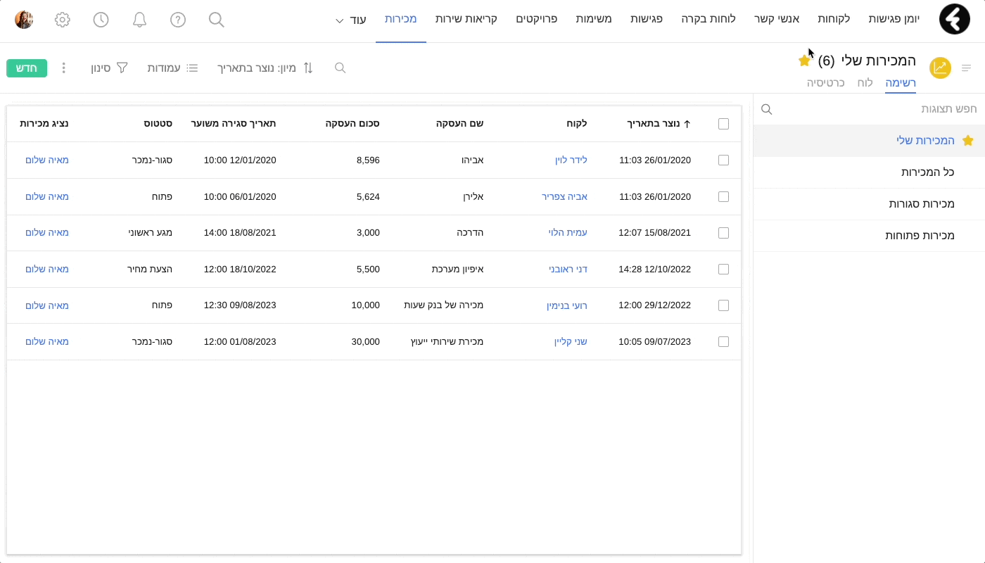
Task: Open the global search magnifier icon
Action: pos(217,20)
